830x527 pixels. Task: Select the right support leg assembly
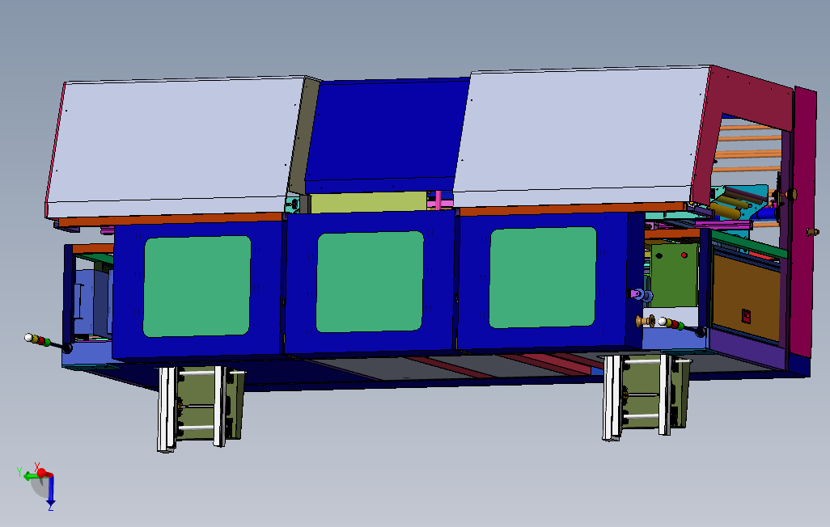point(647,396)
